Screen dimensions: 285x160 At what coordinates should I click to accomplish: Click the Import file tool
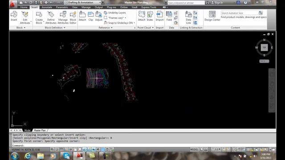coord(159,16)
